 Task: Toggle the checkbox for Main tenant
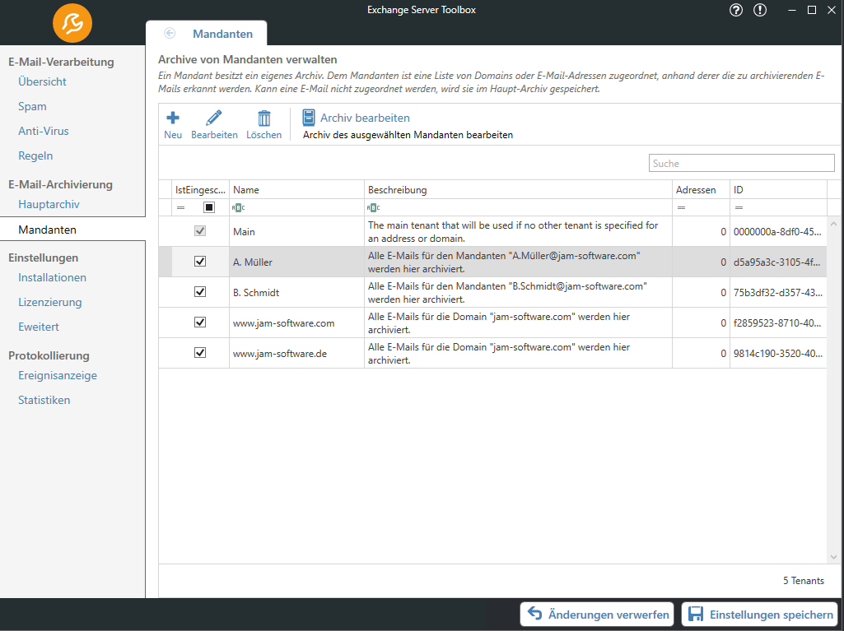[x=200, y=231]
